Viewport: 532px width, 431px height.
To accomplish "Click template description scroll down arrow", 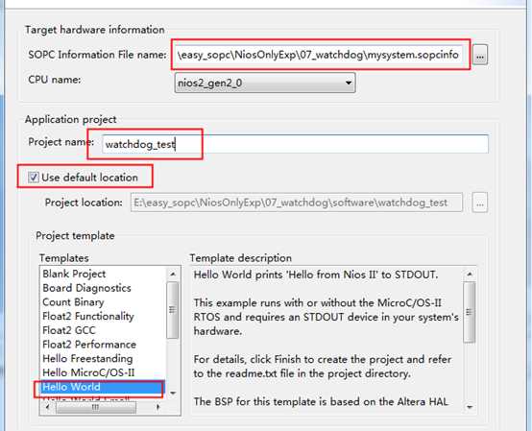I will (470, 406).
